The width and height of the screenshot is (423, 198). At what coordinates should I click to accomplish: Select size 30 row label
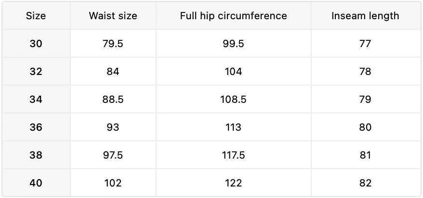coord(36,44)
